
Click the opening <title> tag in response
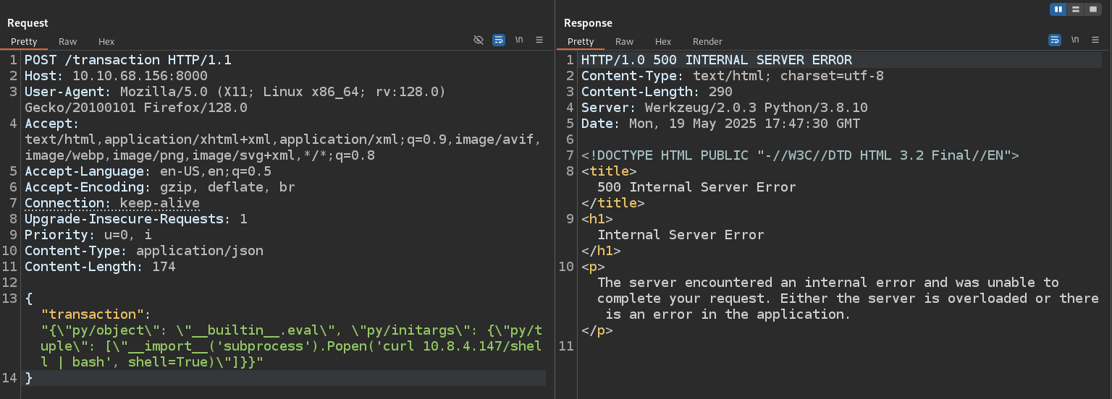click(609, 171)
